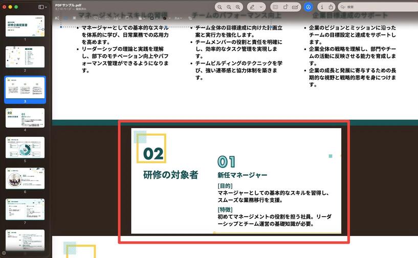Click bullet starting 企業のビジョンとミッション
The width and height of the screenshot is (418, 258).
(353, 35)
